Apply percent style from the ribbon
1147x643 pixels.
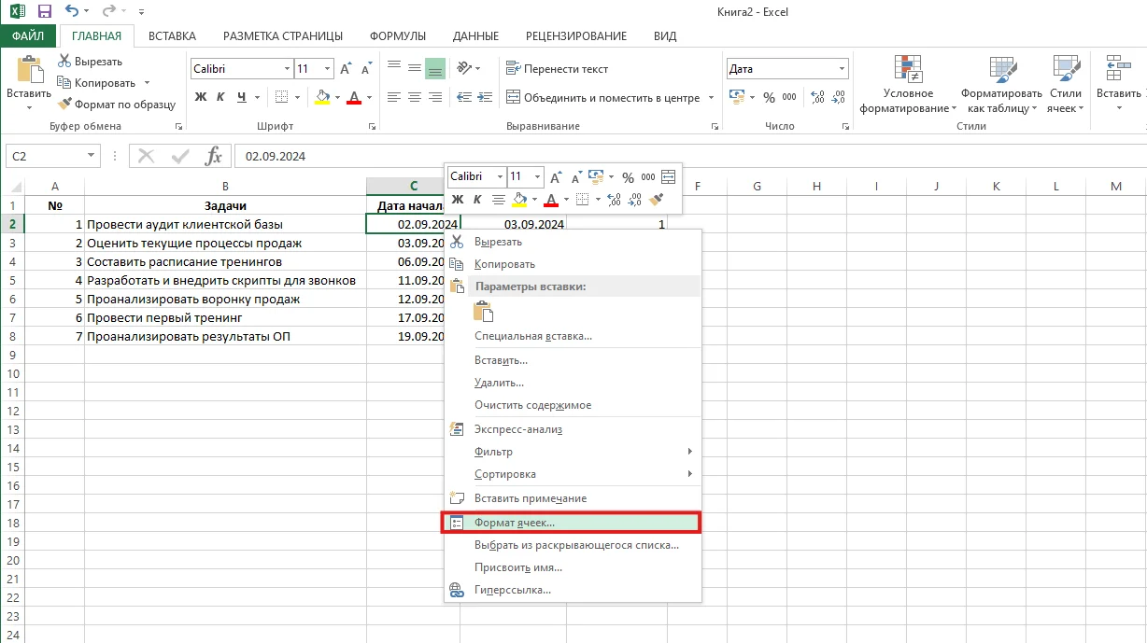tap(769, 97)
